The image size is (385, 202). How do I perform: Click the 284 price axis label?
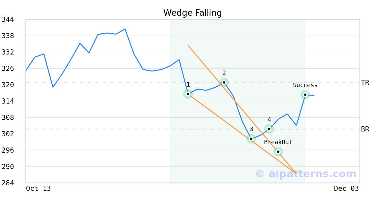(8, 183)
